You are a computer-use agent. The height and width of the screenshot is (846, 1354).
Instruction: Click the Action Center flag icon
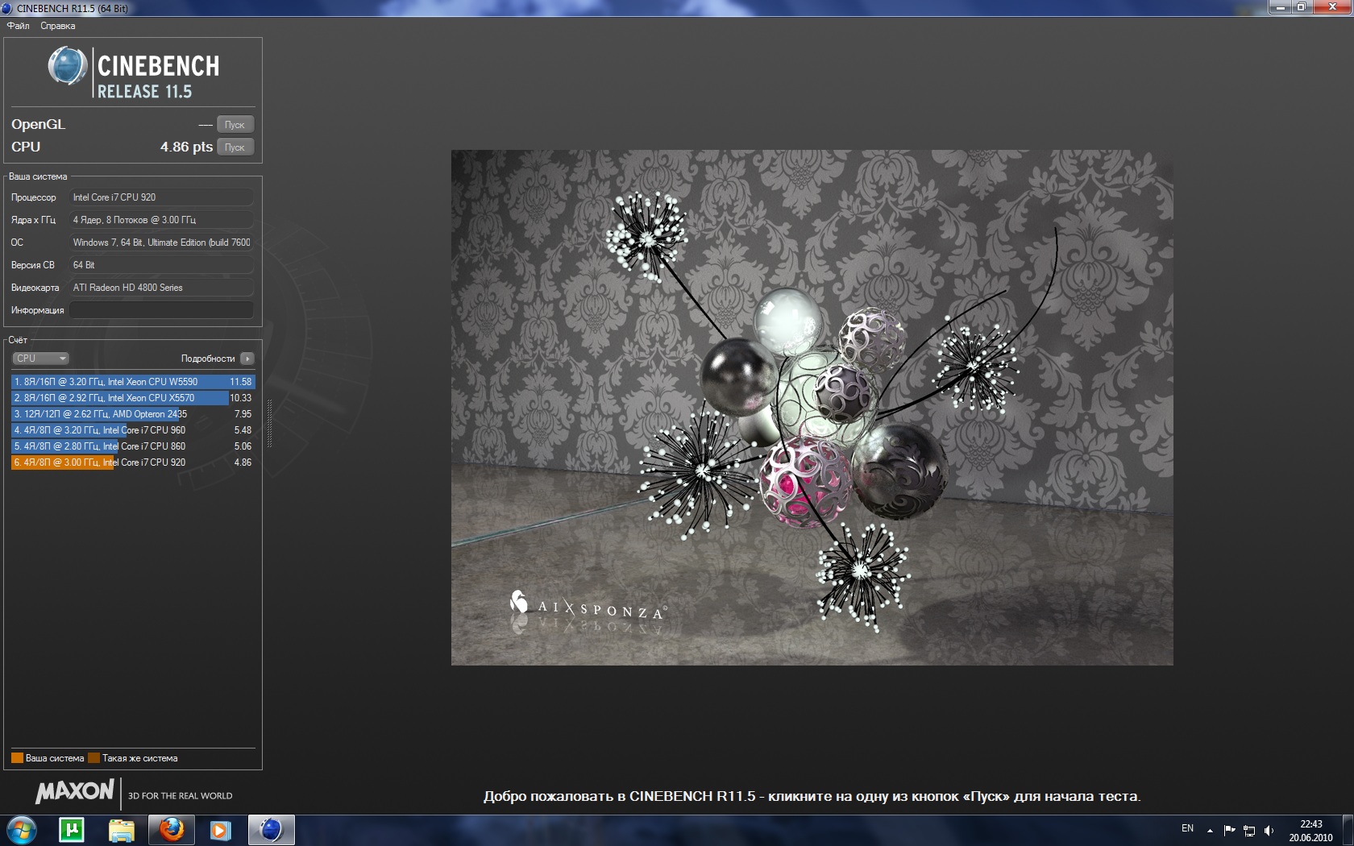tap(1229, 830)
